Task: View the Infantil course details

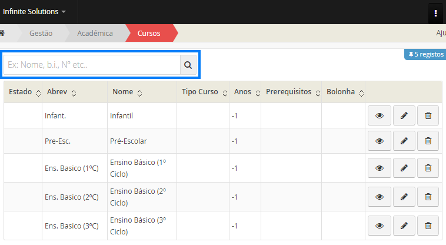Action: point(380,116)
